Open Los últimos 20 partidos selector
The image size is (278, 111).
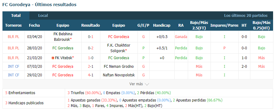[x=246, y=16]
